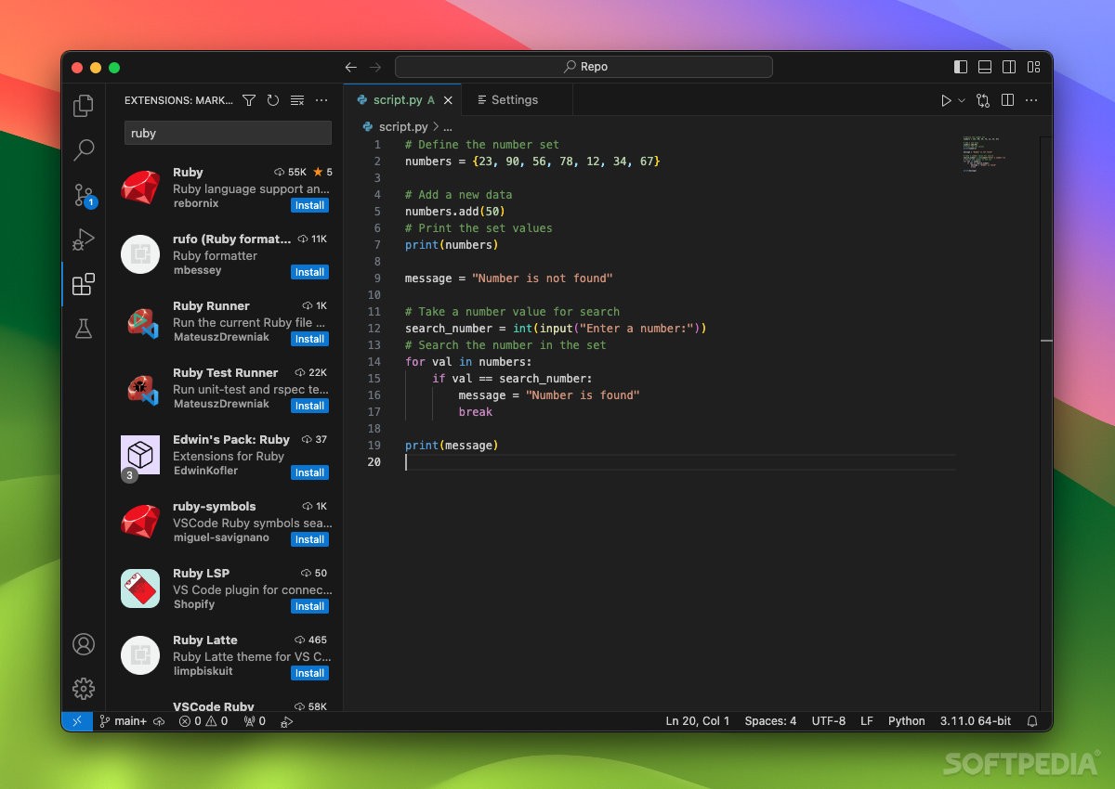This screenshot has height=789, width=1115.
Task: Open notifications bell in status bar
Action: [x=1032, y=721]
